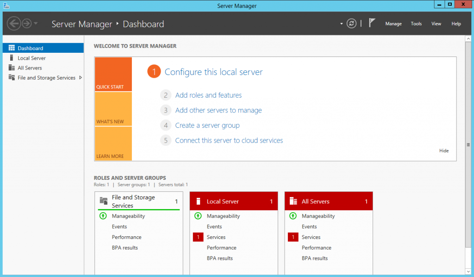
Task: Click the Local Server sidebar icon
Action: coord(12,58)
